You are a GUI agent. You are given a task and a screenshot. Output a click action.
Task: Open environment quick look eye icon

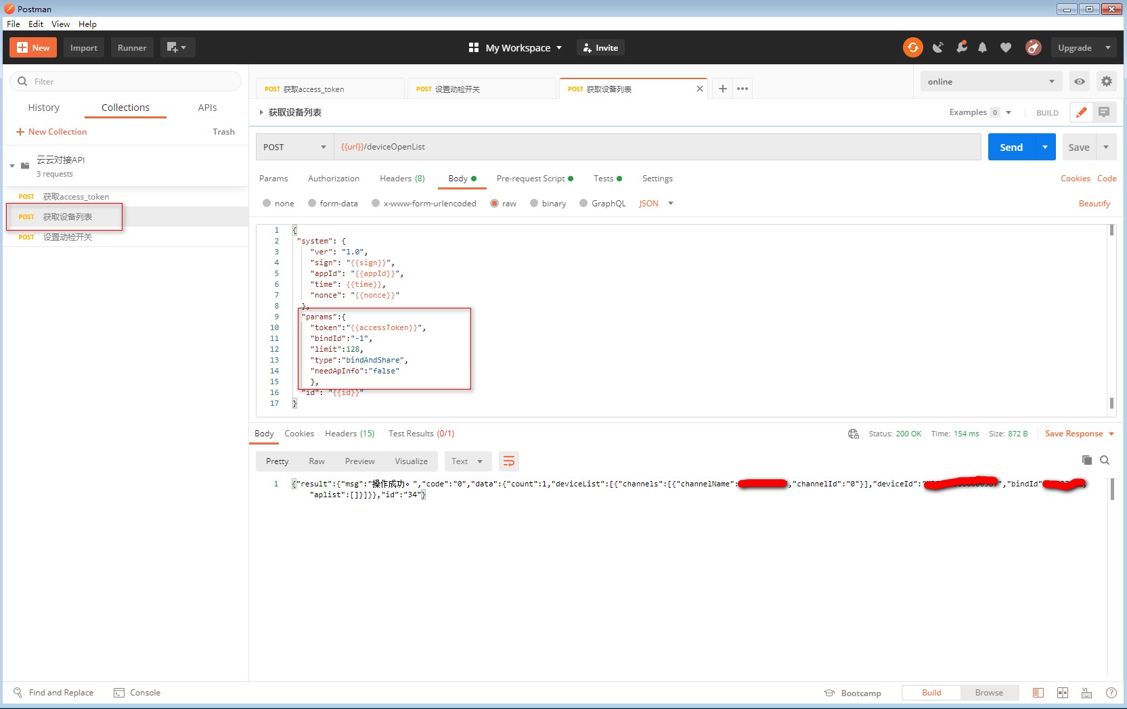[1080, 82]
